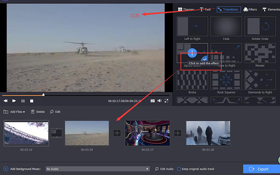This screenshot has height=175, width=280.
Task: Open Edit Audio settings
Action: (x=164, y=169)
